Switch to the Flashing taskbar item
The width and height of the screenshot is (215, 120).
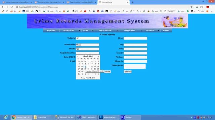click(x=130, y=117)
